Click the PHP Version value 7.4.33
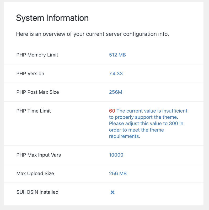 (116, 73)
